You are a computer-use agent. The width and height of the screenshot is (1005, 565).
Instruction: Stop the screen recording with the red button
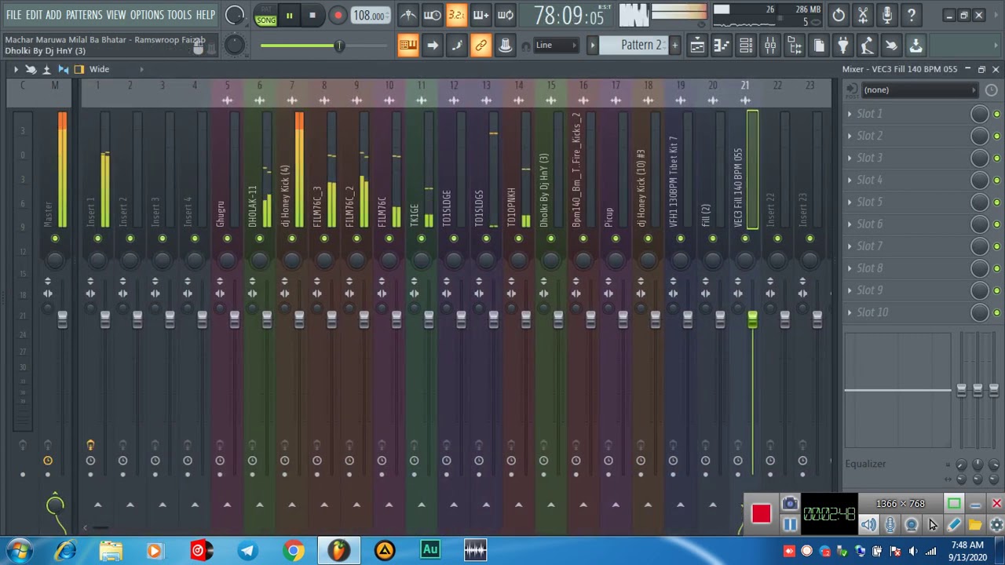761,514
